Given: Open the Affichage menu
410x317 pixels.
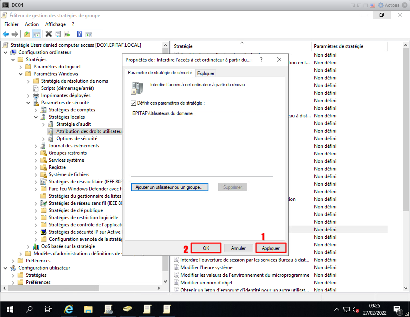Looking at the screenshot, I should point(55,24).
